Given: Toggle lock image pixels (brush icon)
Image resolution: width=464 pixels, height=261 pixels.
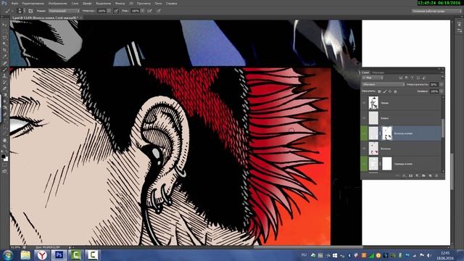Looking at the screenshot, I should (385, 91).
